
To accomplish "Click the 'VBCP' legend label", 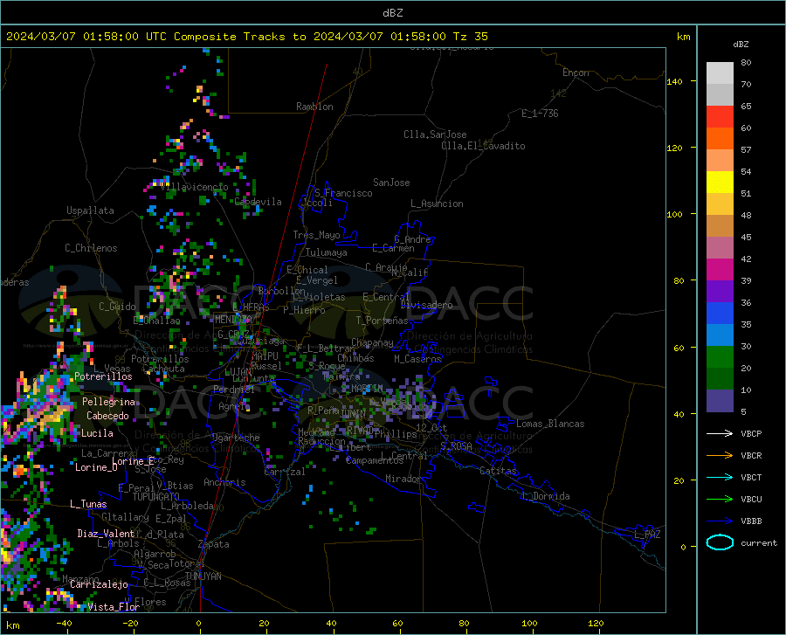I will coord(751,433).
